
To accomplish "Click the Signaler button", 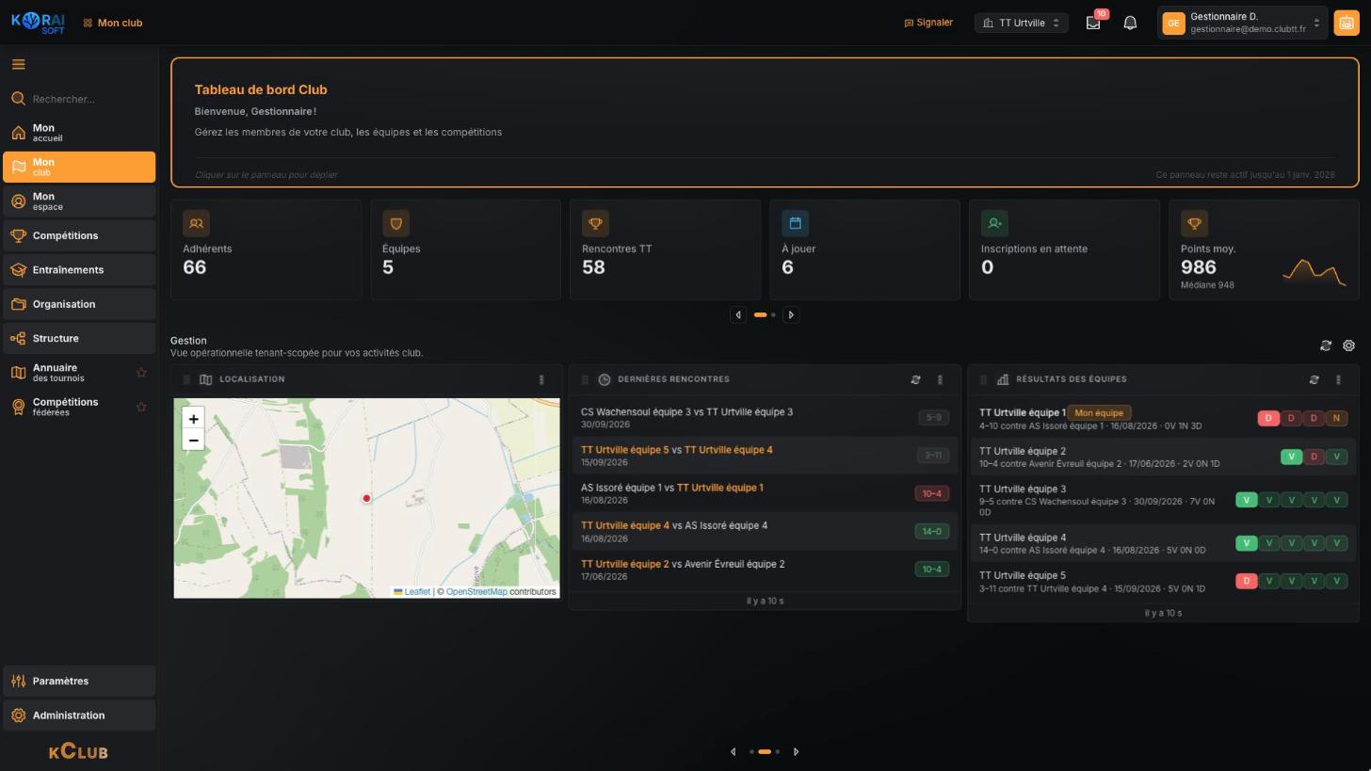I will pyautogui.click(x=928, y=23).
